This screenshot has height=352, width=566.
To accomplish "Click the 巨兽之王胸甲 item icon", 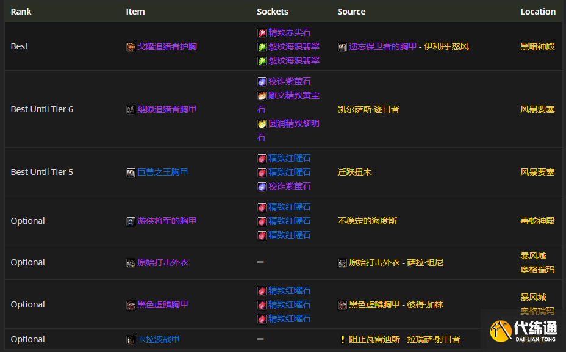I will pyautogui.click(x=131, y=172).
